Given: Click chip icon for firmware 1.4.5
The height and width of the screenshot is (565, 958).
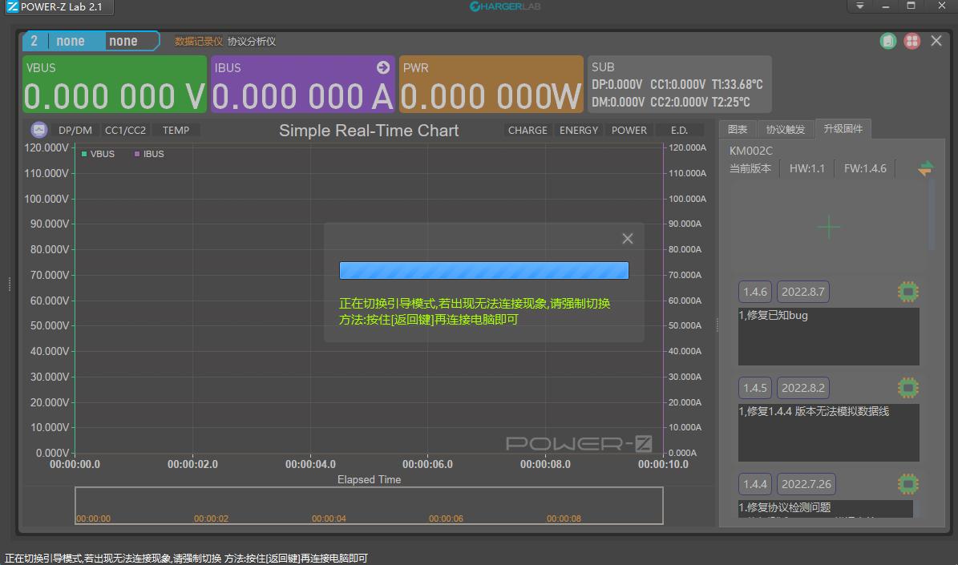Looking at the screenshot, I should point(907,388).
